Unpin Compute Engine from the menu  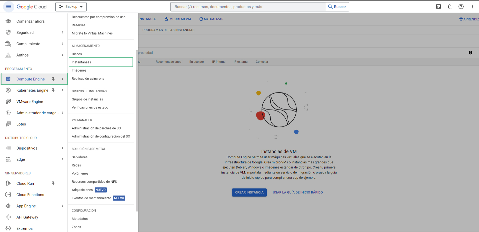pyautogui.click(x=53, y=79)
